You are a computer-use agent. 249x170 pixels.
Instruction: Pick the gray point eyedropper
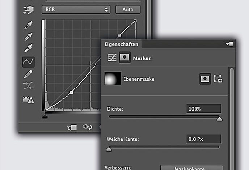pyautogui.click(x=29, y=37)
